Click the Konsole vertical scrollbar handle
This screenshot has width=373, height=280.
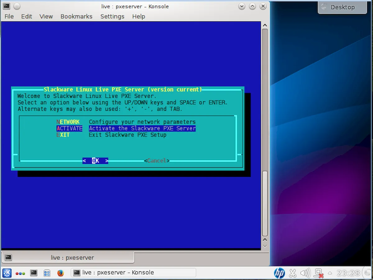click(x=265, y=204)
